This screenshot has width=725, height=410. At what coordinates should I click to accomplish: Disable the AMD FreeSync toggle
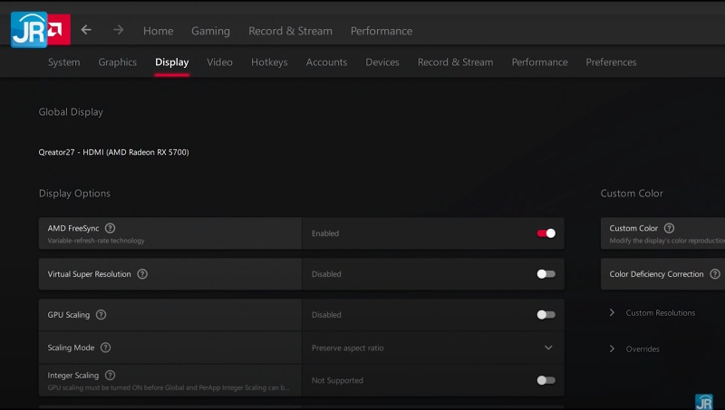(546, 234)
